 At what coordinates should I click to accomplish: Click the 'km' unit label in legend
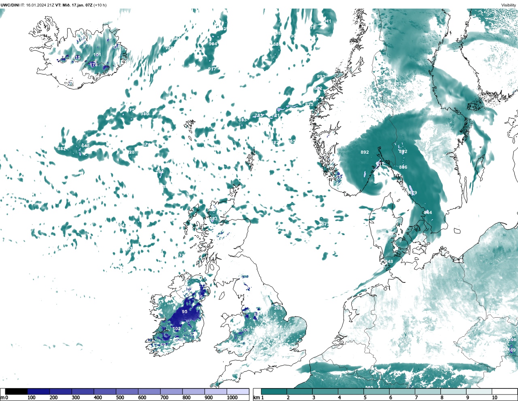click(x=256, y=398)
